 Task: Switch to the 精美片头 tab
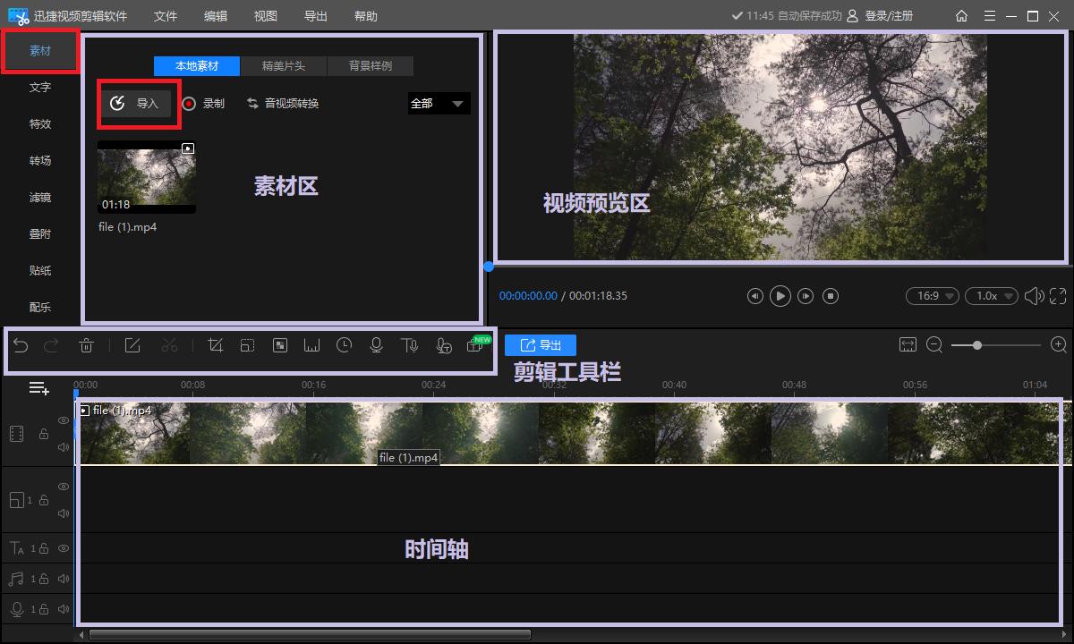284,65
